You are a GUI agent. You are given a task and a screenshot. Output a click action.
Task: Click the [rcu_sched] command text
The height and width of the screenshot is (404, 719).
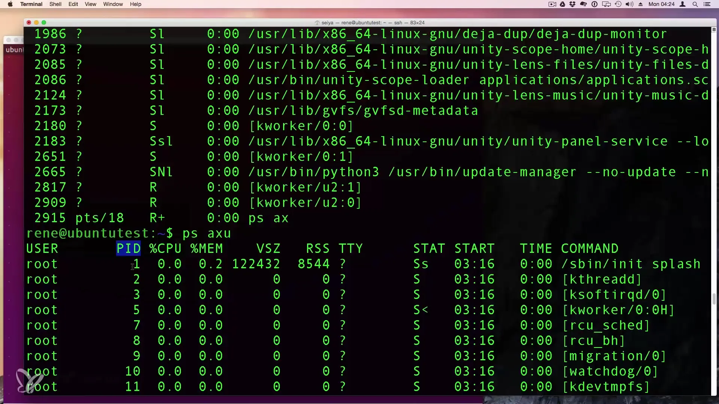point(606,325)
